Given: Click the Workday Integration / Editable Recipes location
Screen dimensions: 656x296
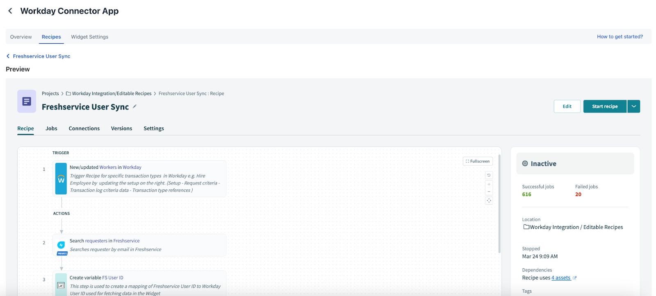Looking at the screenshot, I should click(576, 227).
